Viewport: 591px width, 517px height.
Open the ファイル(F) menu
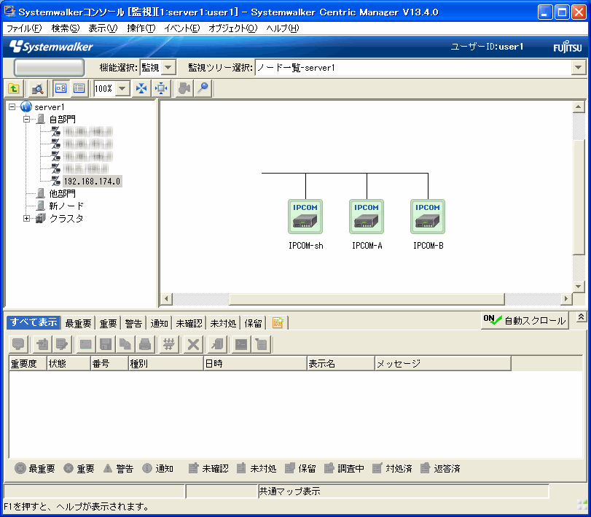24,28
